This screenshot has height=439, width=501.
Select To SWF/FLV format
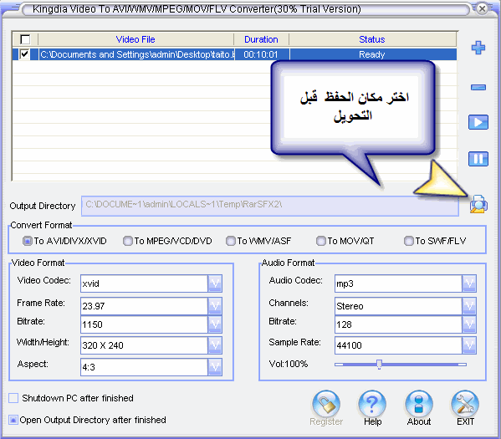(x=408, y=241)
